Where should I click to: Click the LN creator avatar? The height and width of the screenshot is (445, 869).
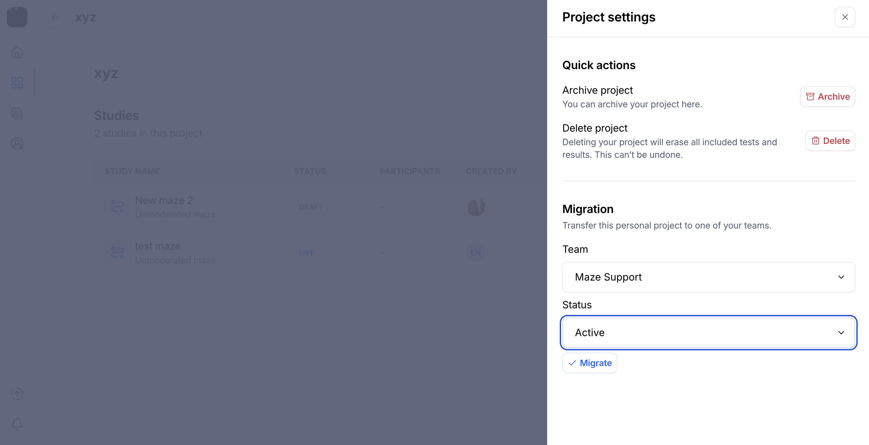coord(475,252)
